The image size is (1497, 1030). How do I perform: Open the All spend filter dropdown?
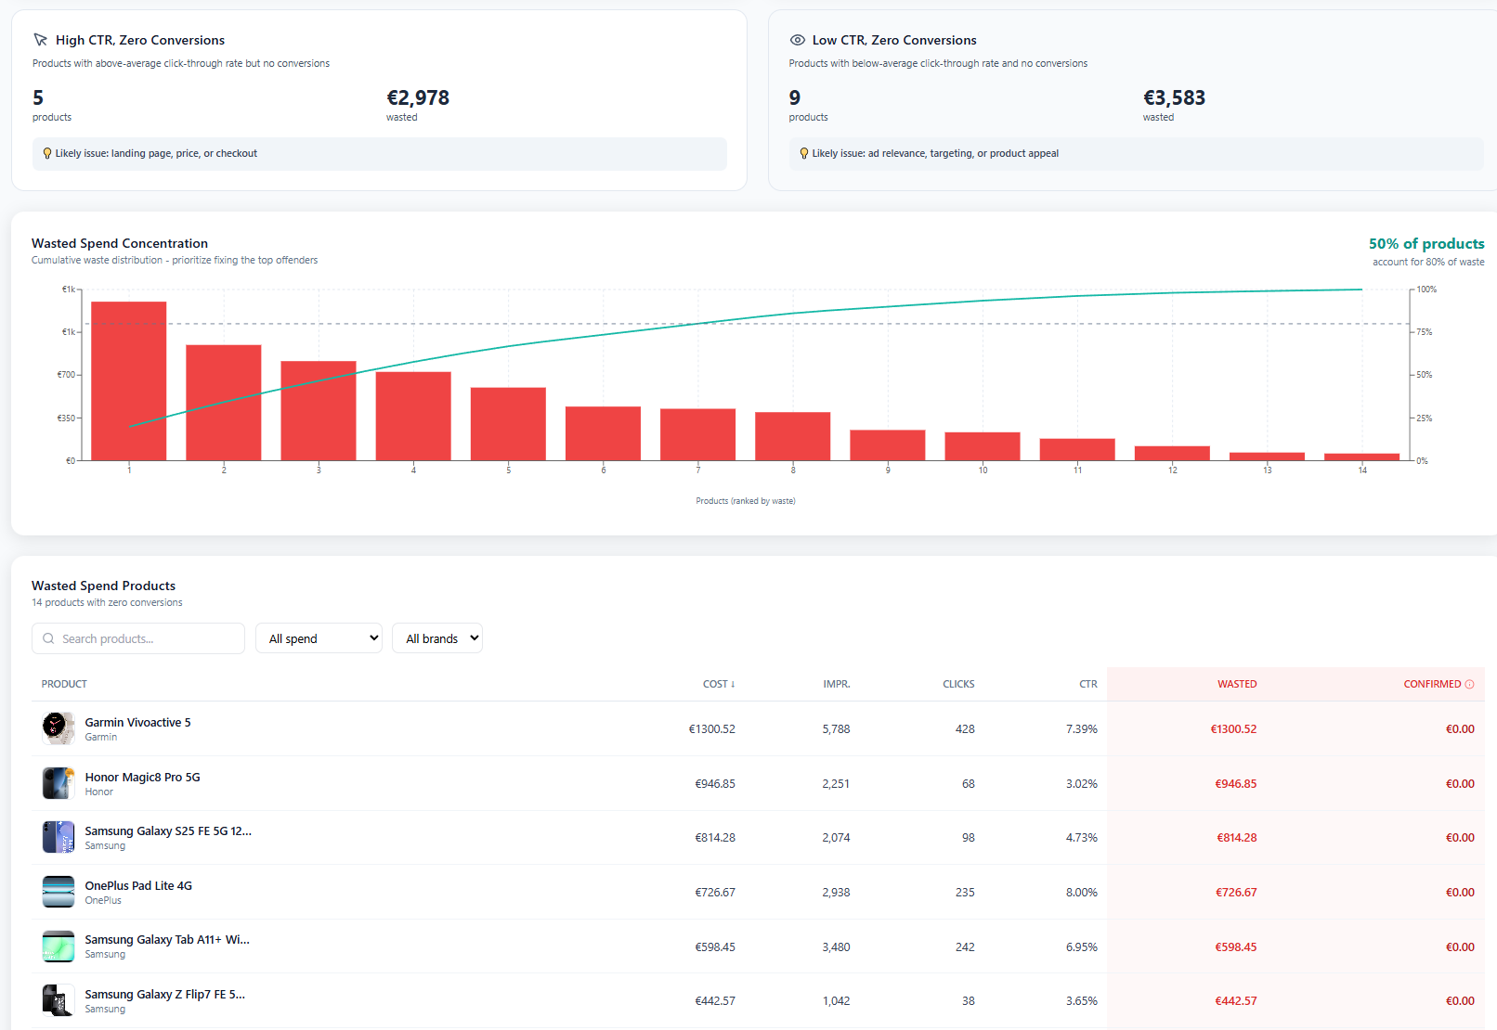tap(319, 637)
